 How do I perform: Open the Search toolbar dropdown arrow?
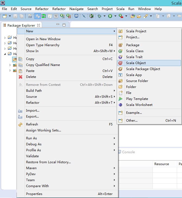[151, 16]
